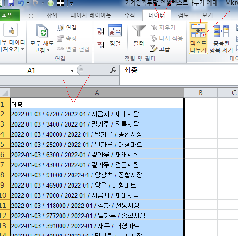
Task: Toggle the 필터 funnel button
Action: point(139,36)
